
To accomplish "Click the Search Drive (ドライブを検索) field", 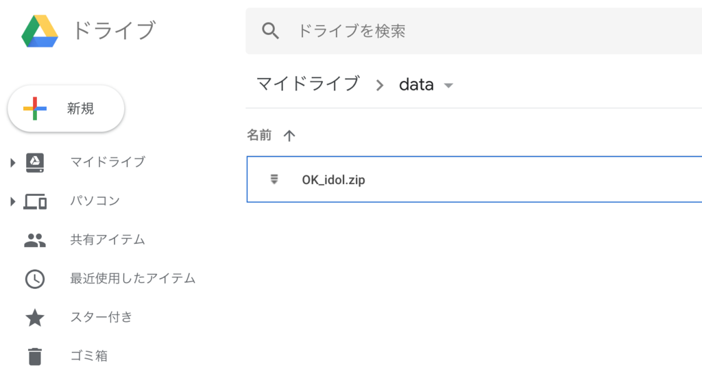I will [x=480, y=31].
